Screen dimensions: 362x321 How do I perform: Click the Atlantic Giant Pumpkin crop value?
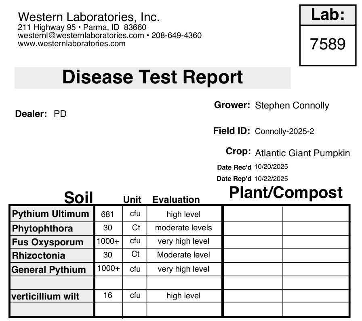point(303,153)
